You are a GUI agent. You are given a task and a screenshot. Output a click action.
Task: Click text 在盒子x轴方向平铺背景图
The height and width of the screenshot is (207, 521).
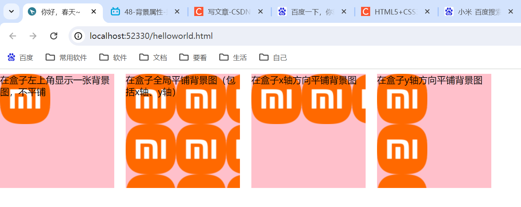click(304, 80)
